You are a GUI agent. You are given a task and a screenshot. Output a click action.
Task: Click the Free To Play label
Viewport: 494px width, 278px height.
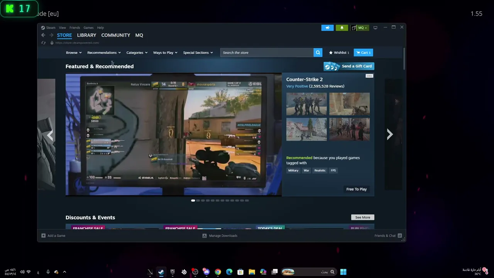(357, 189)
